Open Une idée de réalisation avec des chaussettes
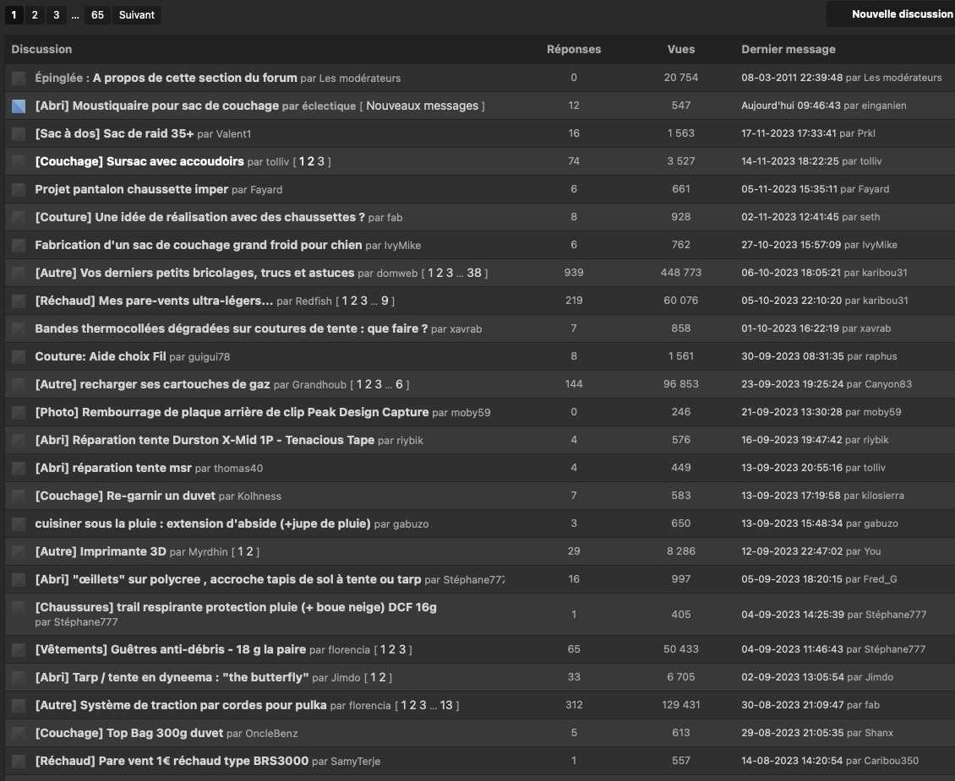Image resolution: width=955 pixels, height=781 pixels. coord(199,217)
